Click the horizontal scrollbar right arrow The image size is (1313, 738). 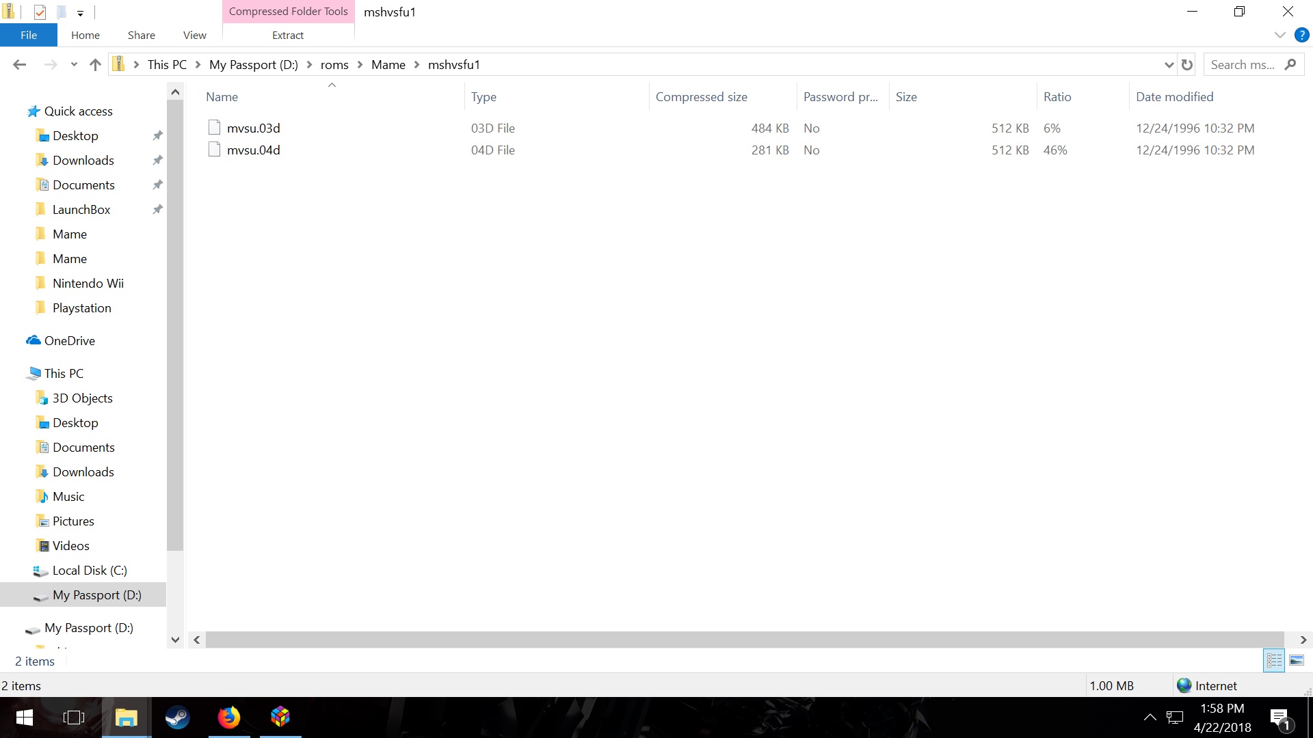[x=1303, y=640]
